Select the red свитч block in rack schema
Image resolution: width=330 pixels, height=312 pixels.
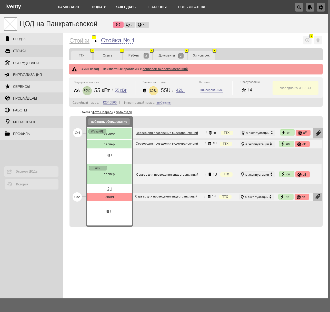[109, 197]
